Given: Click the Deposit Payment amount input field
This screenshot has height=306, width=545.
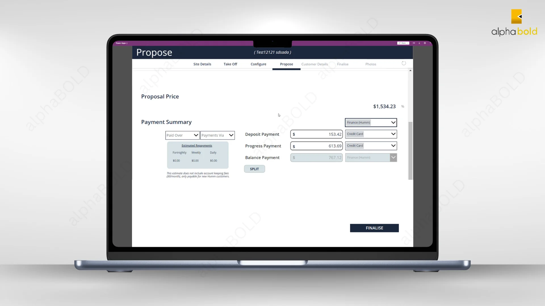Looking at the screenshot, I should coord(316,134).
